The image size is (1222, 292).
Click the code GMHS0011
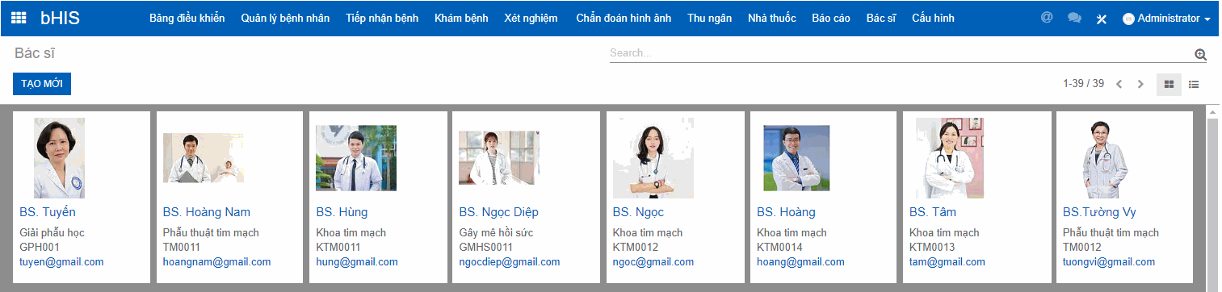486,247
